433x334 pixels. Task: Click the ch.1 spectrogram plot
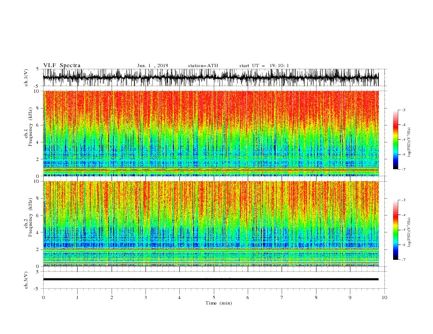pyautogui.click(x=210, y=133)
